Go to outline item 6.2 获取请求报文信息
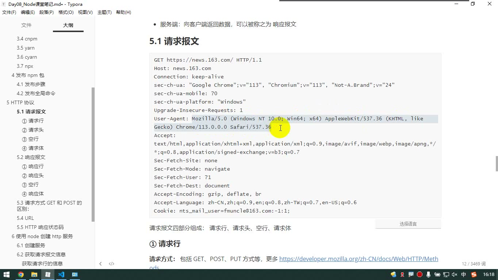Screen dimensions: 498x280 point(41,254)
